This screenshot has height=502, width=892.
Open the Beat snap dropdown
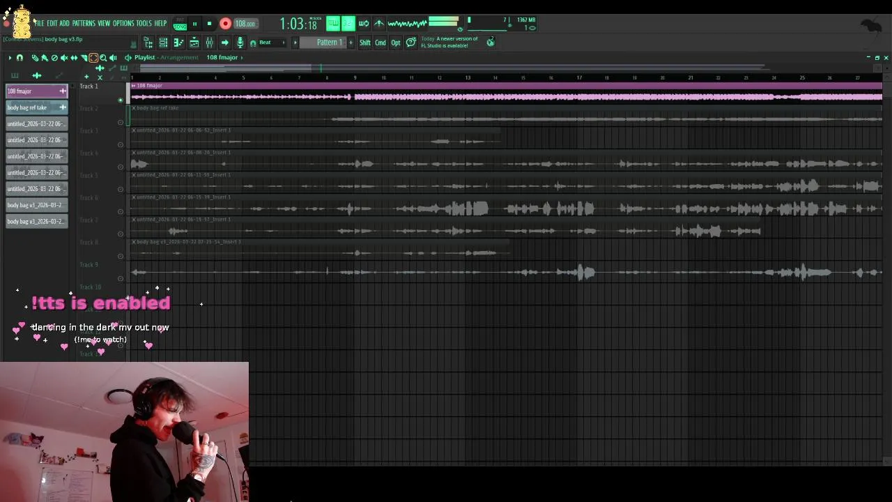pos(272,43)
